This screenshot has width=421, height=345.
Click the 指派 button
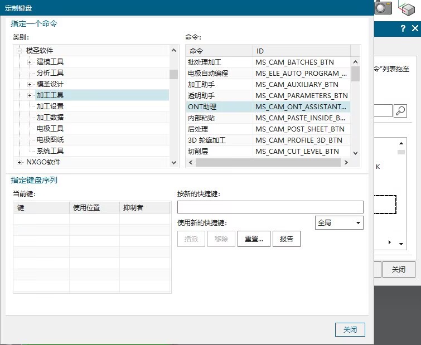[191, 239]
